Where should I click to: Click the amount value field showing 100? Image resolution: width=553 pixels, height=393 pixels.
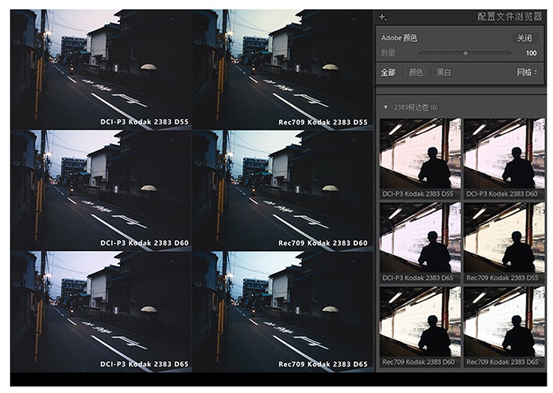point(531,53)
